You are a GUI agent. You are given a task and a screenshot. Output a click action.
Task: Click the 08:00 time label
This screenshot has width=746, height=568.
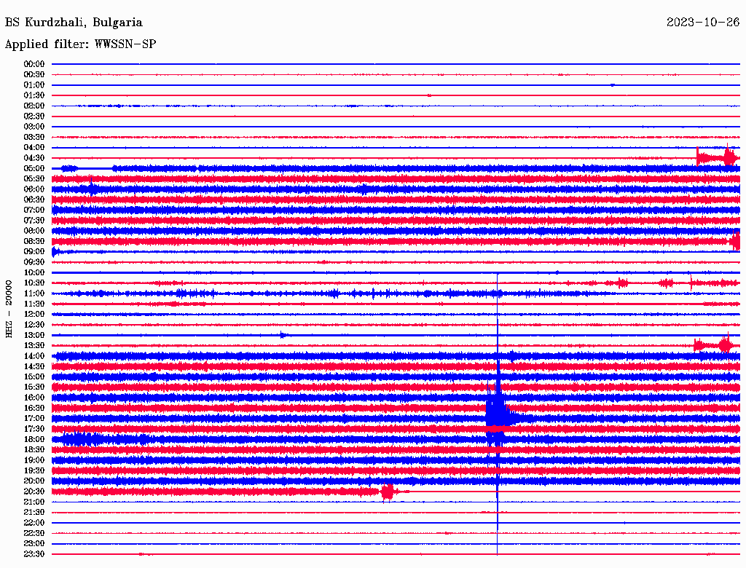(x=34, y=231)
